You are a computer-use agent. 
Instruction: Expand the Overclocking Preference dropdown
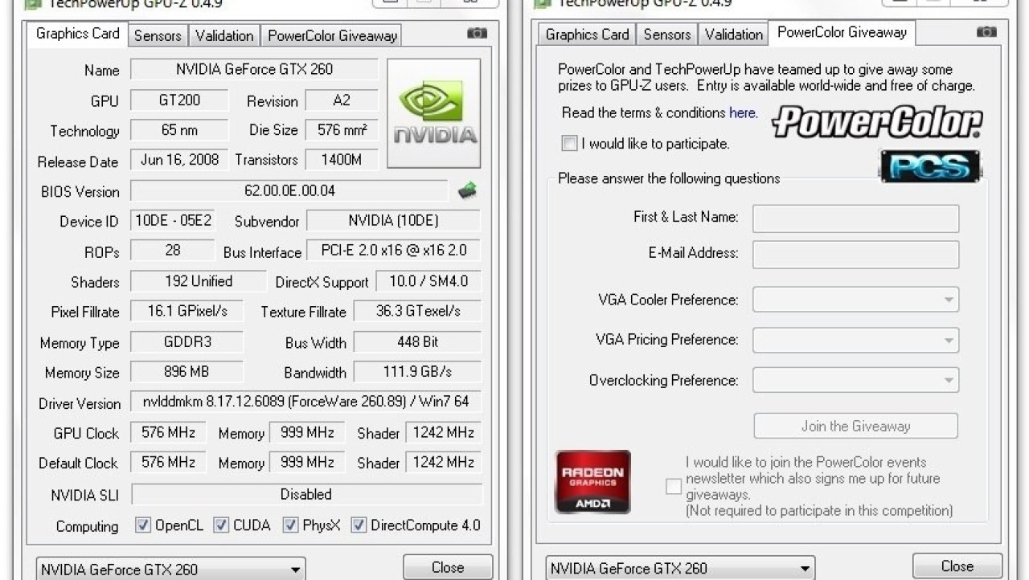point(855,380)
